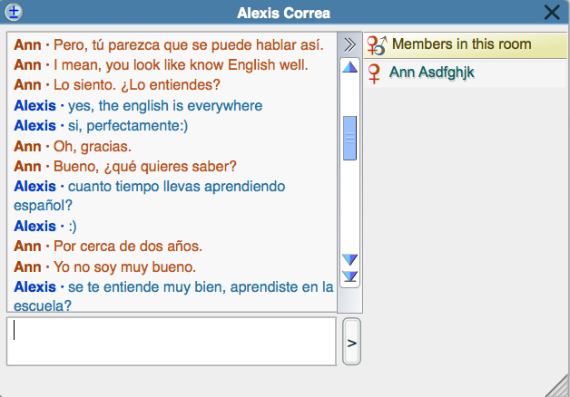This screenshot has height=397, width=570.
Task: Collapse the members panel with the double chevron
Action: point(349,44)
